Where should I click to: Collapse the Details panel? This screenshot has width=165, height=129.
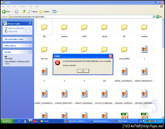coord(30,52)
